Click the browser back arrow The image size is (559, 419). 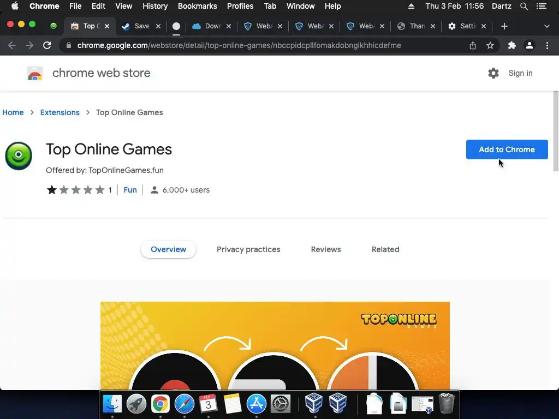tap(12, 45)
